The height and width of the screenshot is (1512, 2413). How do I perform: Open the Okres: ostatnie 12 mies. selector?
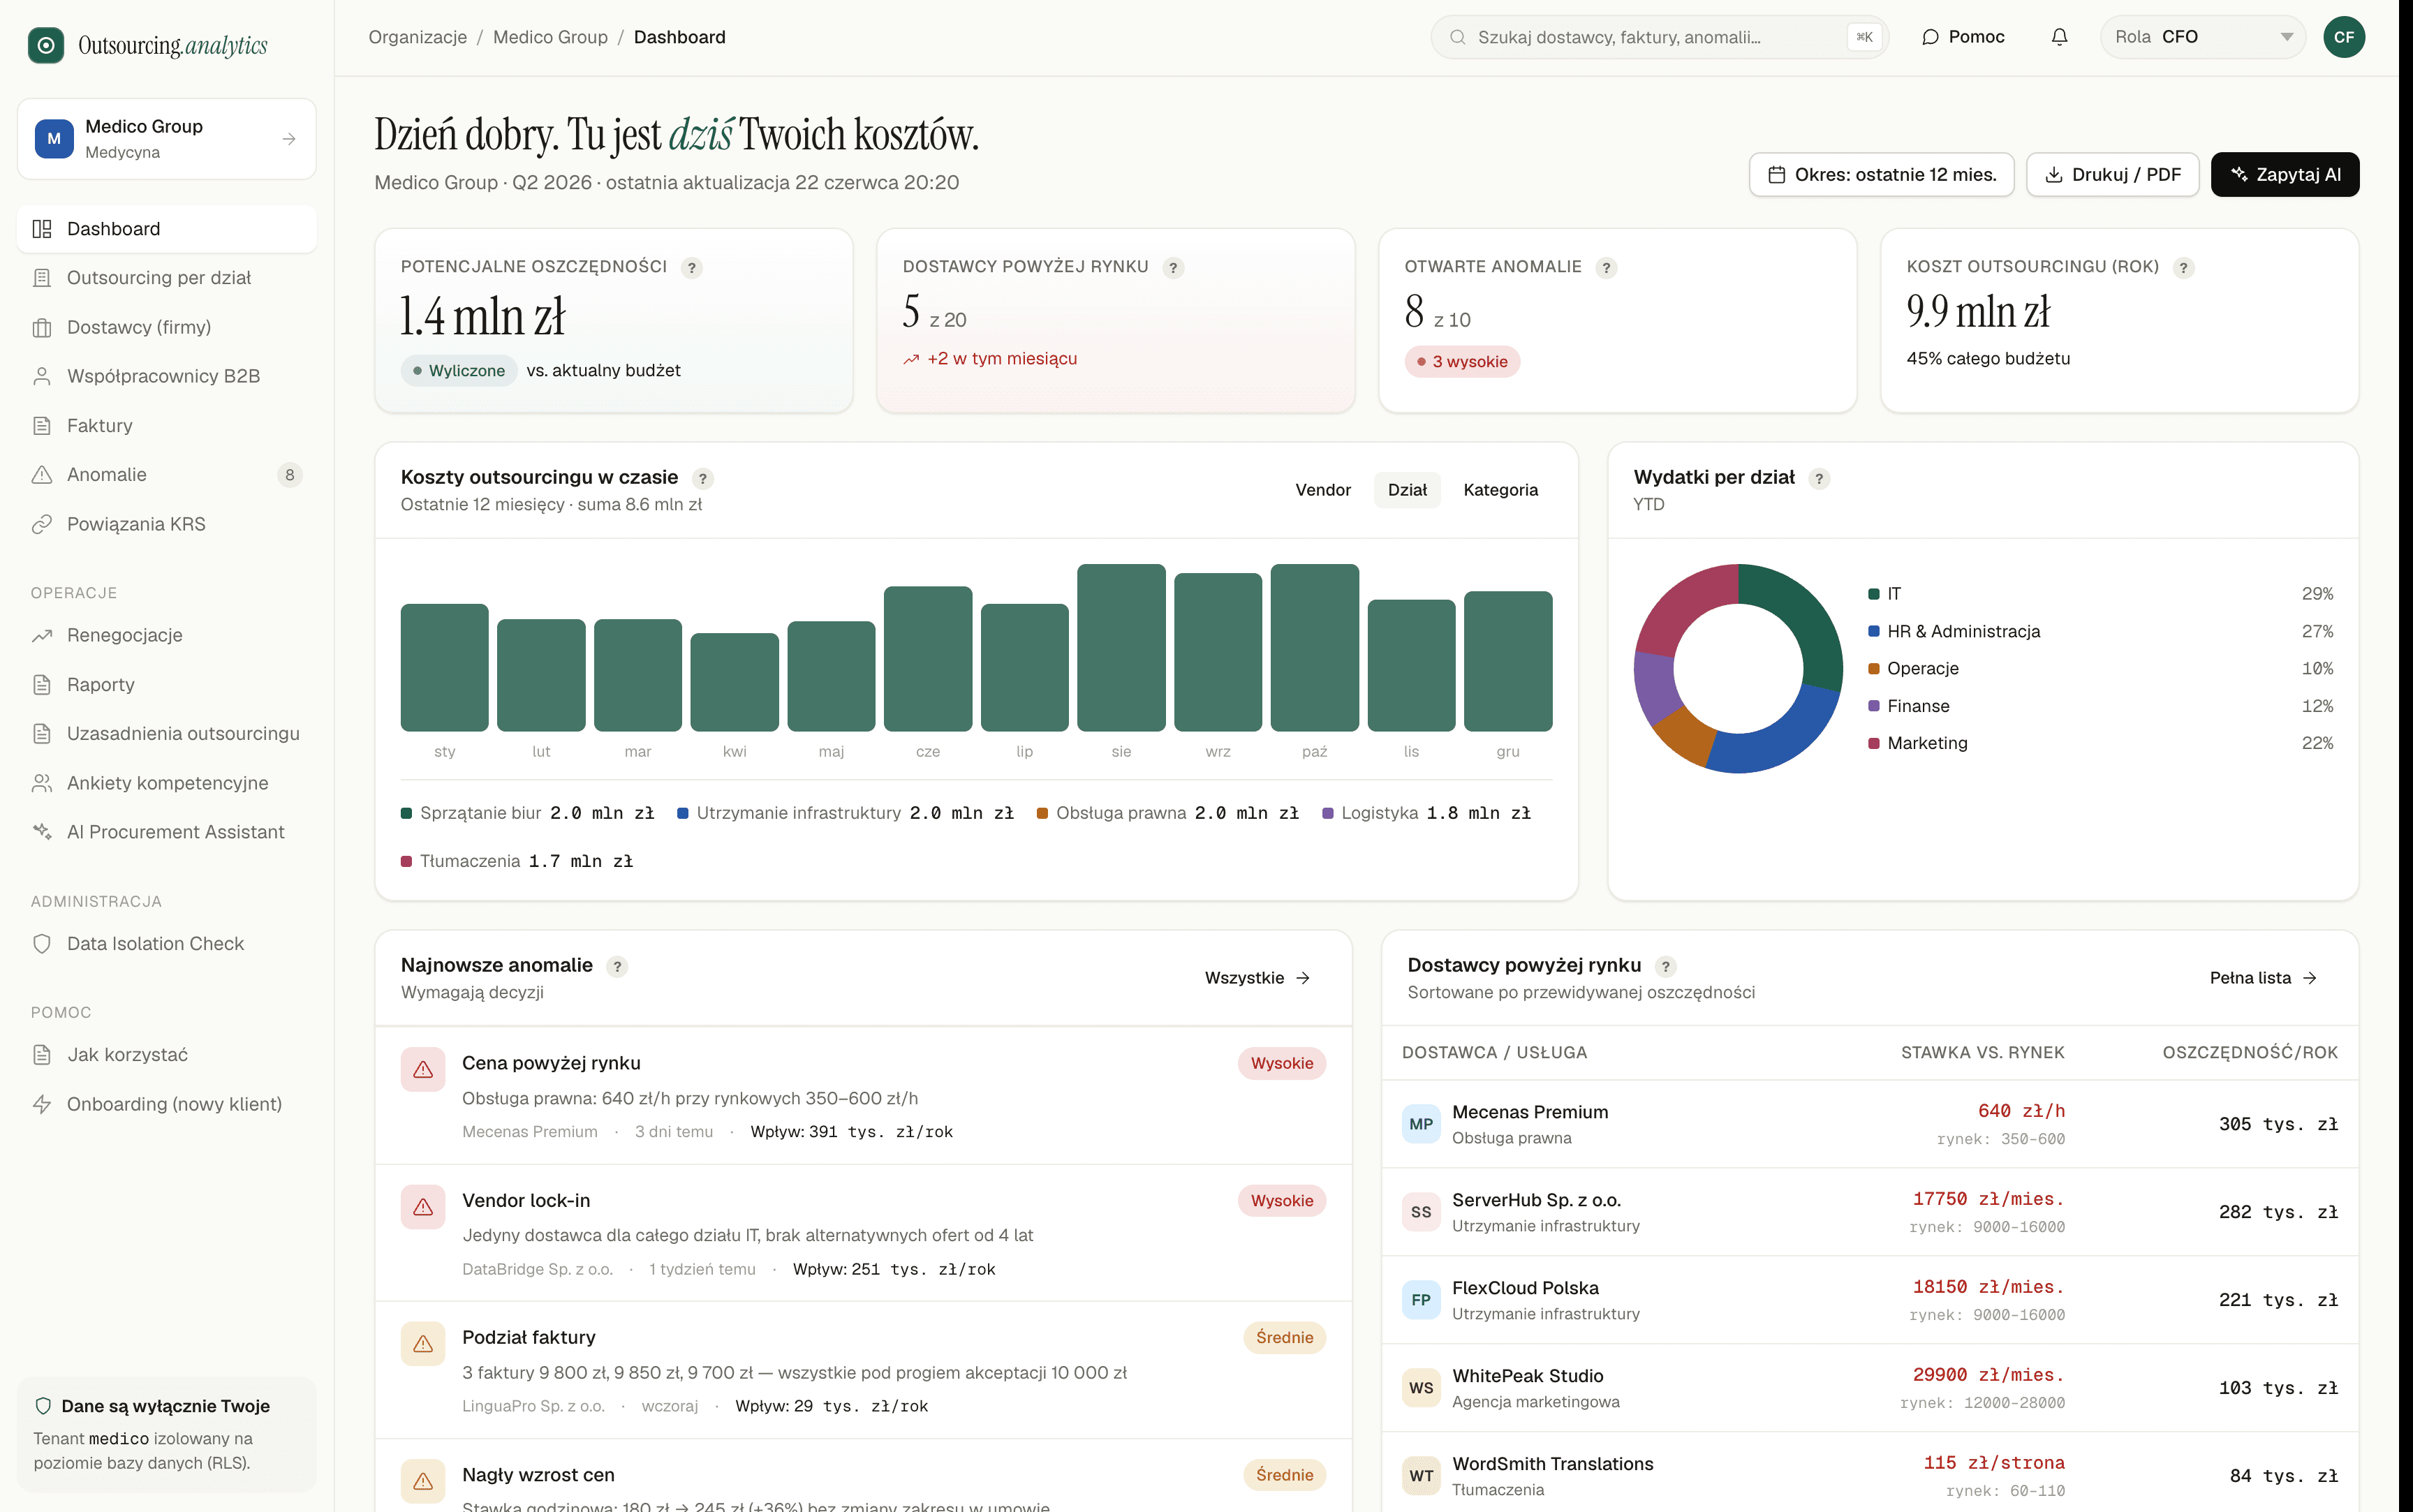coord(1881,175)
